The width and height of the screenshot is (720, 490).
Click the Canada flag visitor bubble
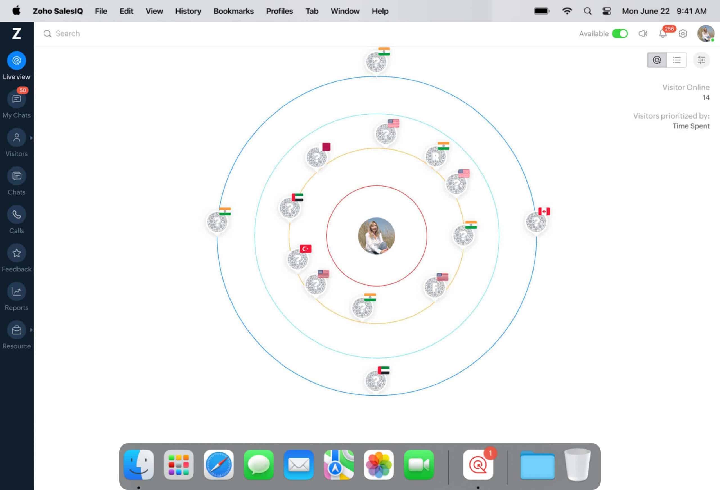(x=536, y=222)
